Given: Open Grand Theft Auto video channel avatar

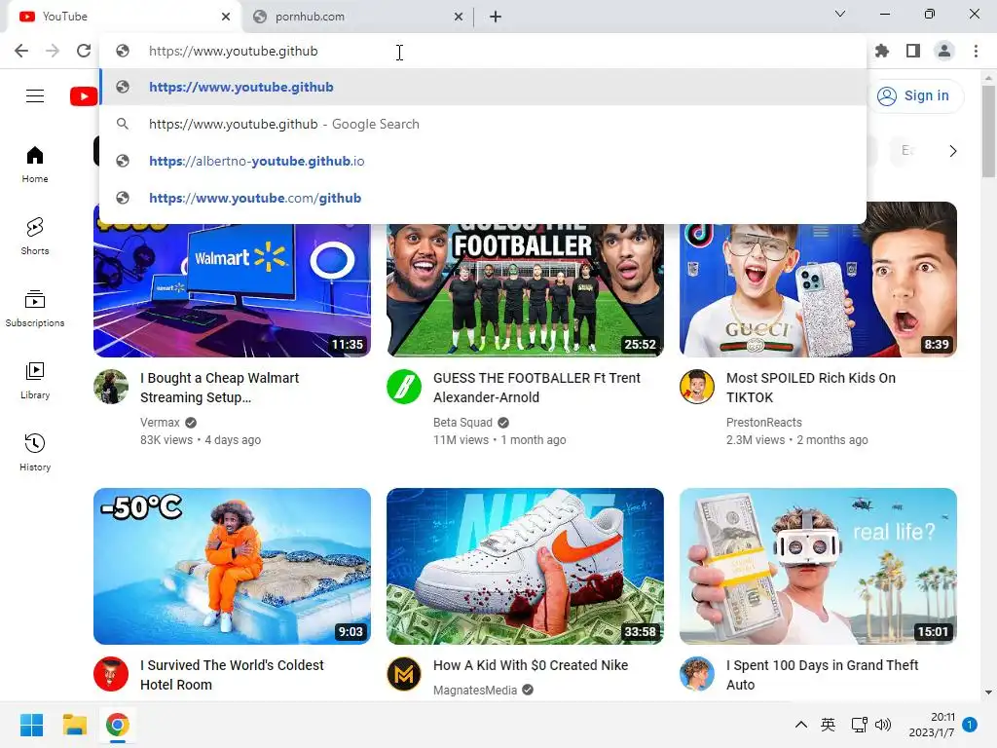Looking at the screenshot, I should 697,674.
